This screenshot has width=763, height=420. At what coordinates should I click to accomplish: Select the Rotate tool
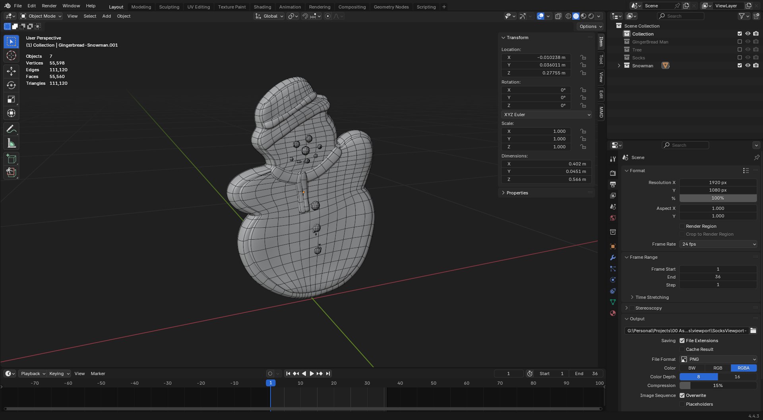(11, 85)
